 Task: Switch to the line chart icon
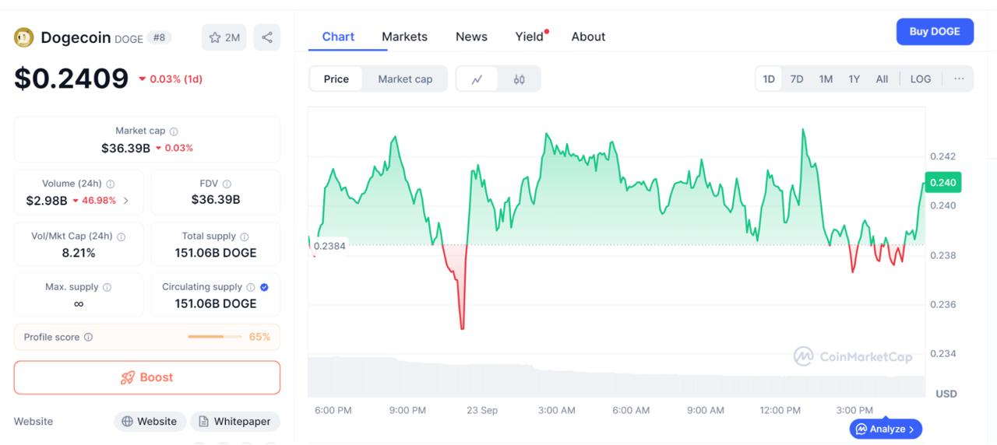(477, 79)
